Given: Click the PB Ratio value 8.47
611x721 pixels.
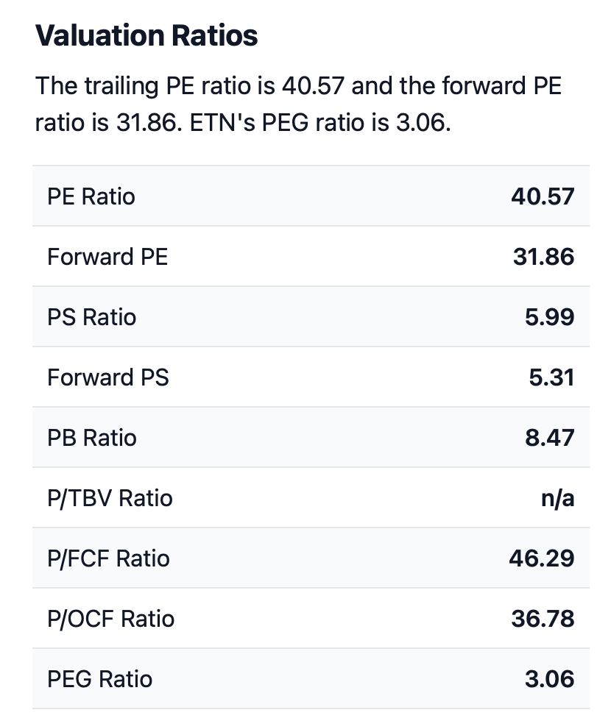Looking at the screenshot, I should (x=551, y=438).
